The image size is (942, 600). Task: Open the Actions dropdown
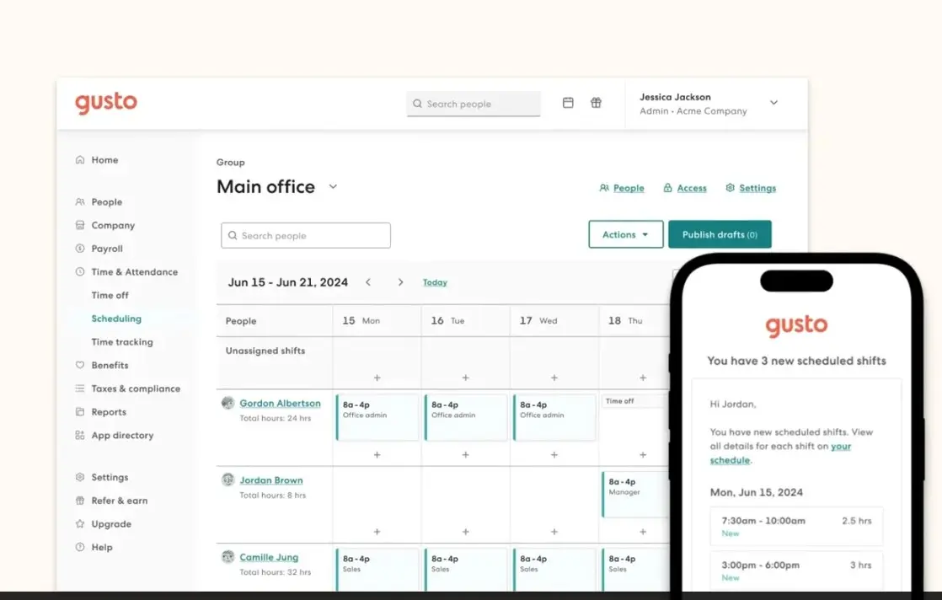coord(625,234)
